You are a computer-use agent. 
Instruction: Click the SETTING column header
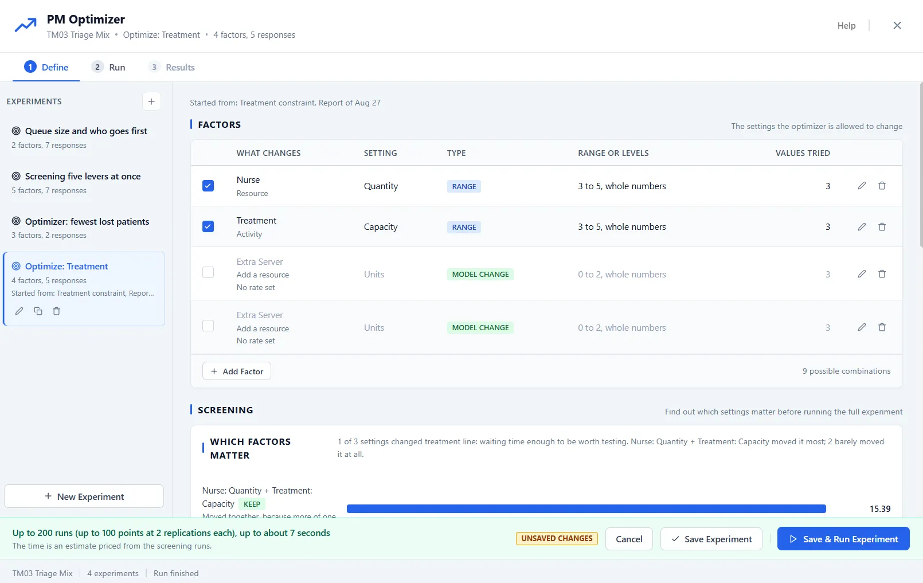pos(380,153)
